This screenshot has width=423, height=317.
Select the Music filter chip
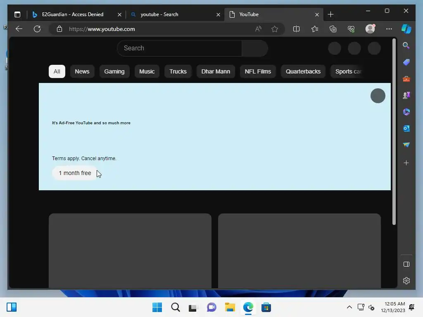pos(147,71)
